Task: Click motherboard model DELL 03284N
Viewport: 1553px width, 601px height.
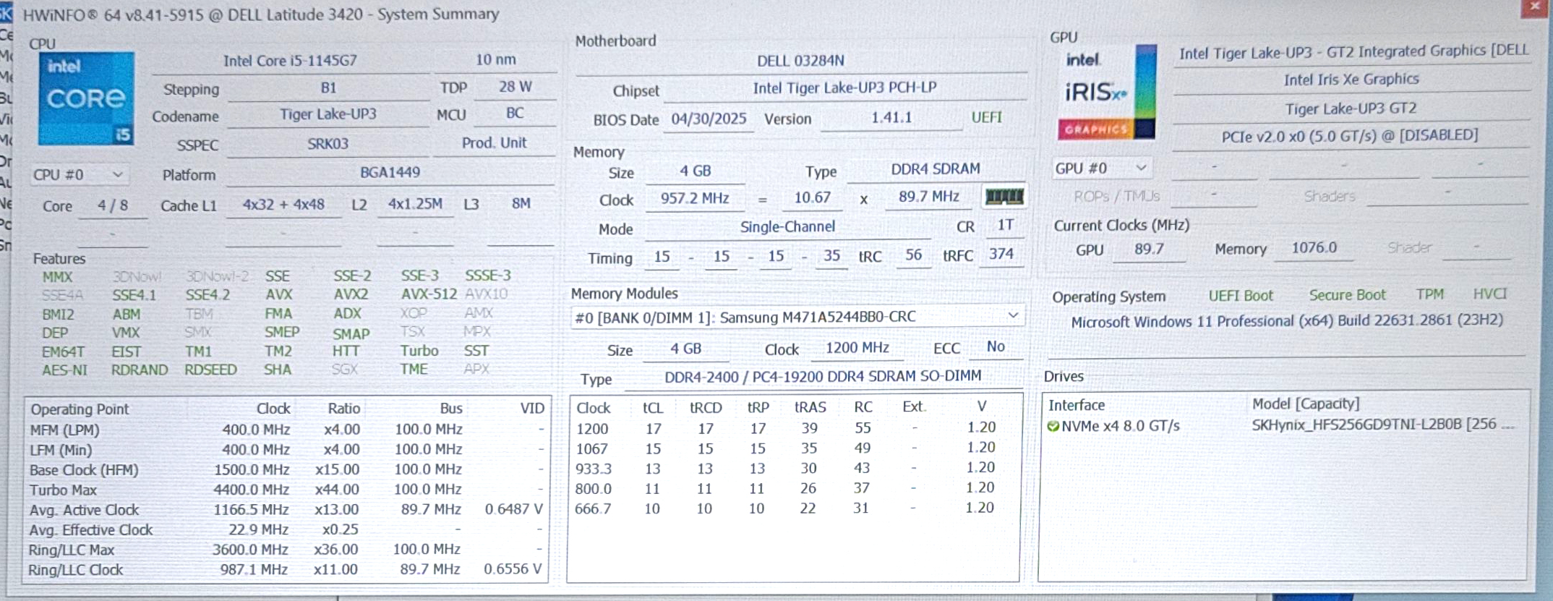Action: [x=800, y=61]
